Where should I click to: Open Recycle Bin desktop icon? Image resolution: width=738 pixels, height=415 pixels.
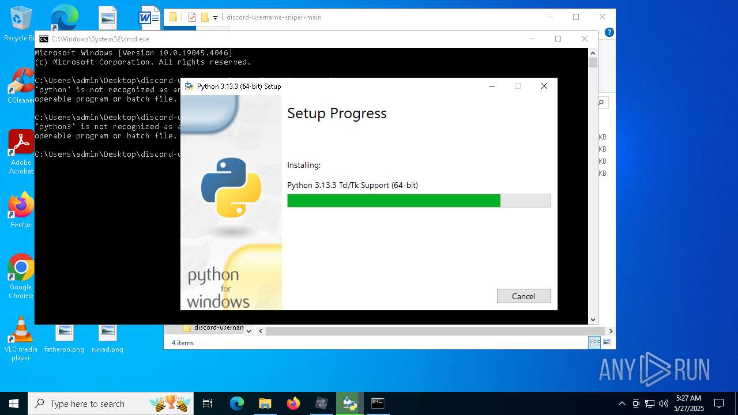(21, 24)
